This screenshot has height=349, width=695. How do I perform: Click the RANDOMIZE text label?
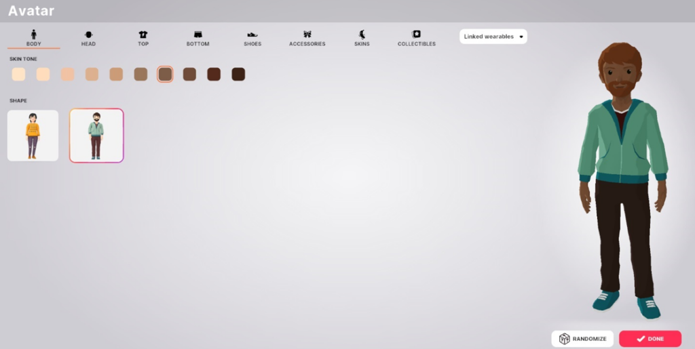pyautogui.click(x=589, y=339)
